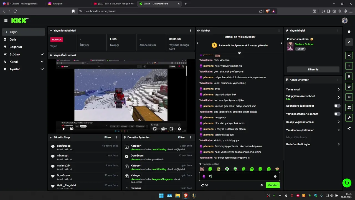This screenshot has width=355, height=200.
Task: Click the purple microphone badge in chat input
Action: pos(204,176)
